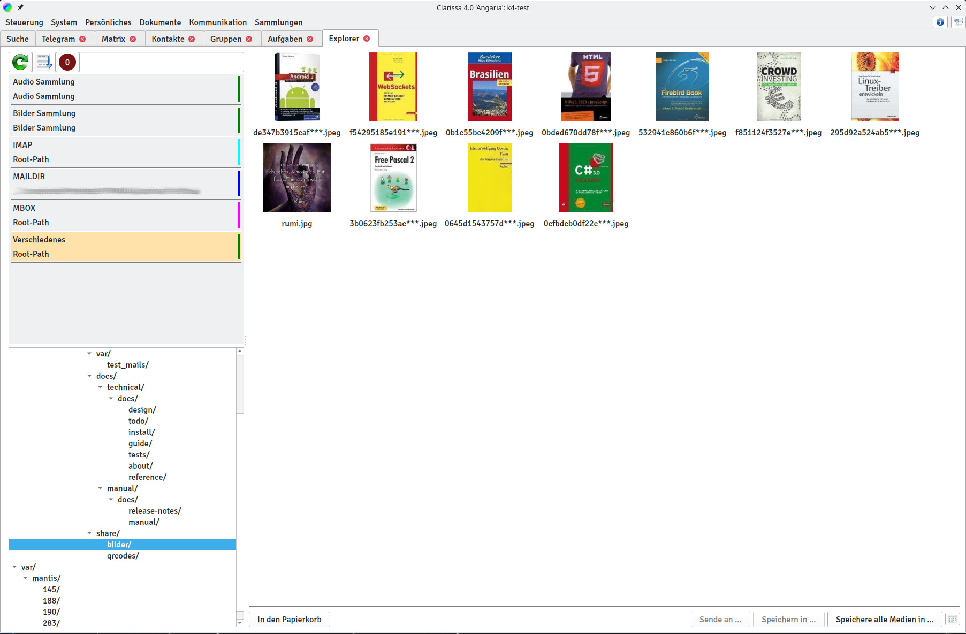Screen dimensions: 966x634
Task: Collapse the var/ node above test_mails/
Action: click(x=89, y=353)
